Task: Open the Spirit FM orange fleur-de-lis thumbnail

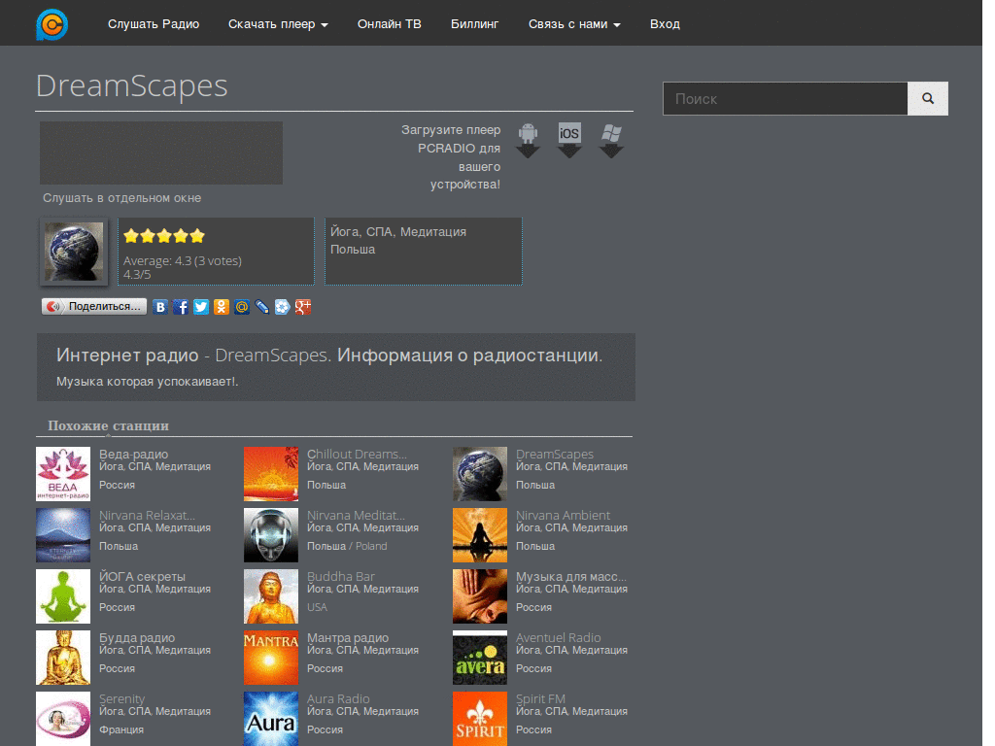Action: [x=480, y=719]
